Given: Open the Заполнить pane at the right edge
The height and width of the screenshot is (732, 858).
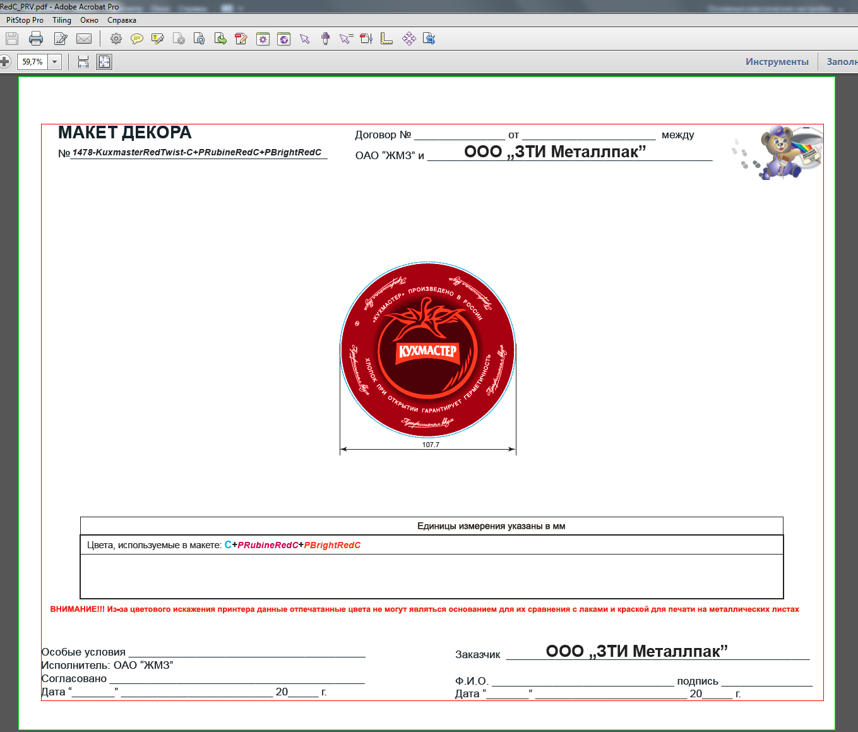Looking at the screenshot, I should tap(842, 62).
